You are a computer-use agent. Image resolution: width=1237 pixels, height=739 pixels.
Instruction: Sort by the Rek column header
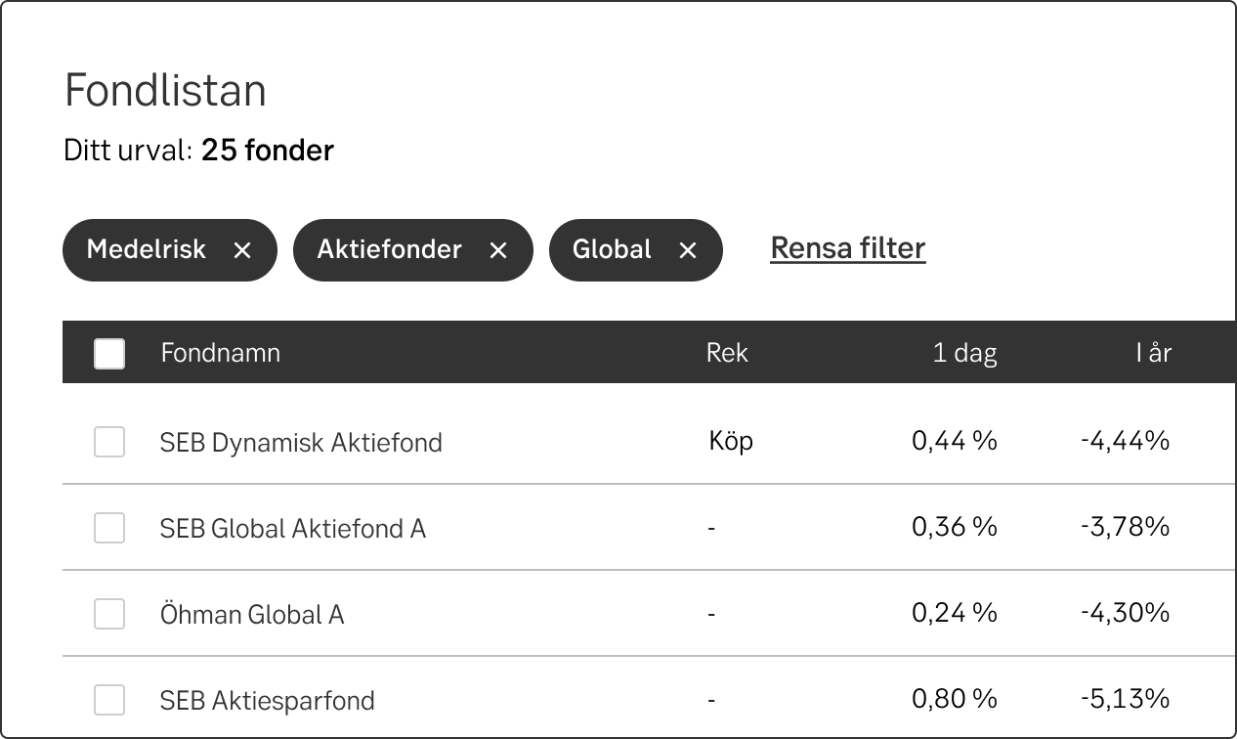coord(727,353)
